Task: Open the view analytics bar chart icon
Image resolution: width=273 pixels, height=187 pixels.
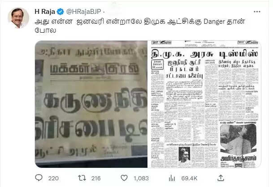Action: tap(172, 178)
